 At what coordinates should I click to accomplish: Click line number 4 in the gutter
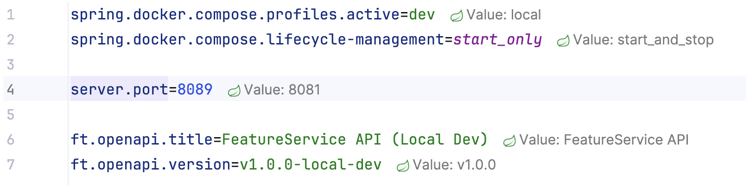pos(11,89)
